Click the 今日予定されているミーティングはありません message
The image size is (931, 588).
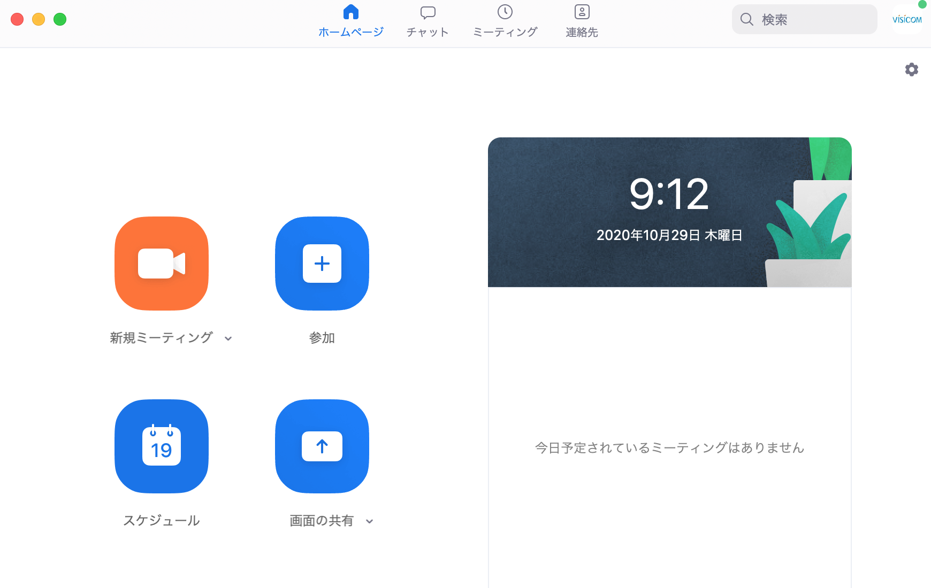click(670, 448)
